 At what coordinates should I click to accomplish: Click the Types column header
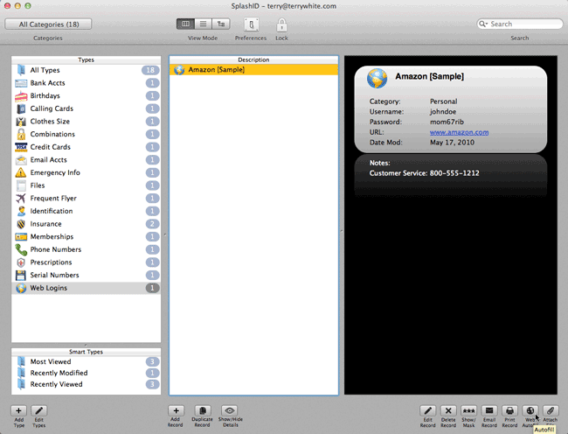(x=87, y=59)
